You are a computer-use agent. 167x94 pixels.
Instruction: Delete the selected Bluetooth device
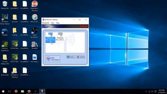(x=81, y=57)
